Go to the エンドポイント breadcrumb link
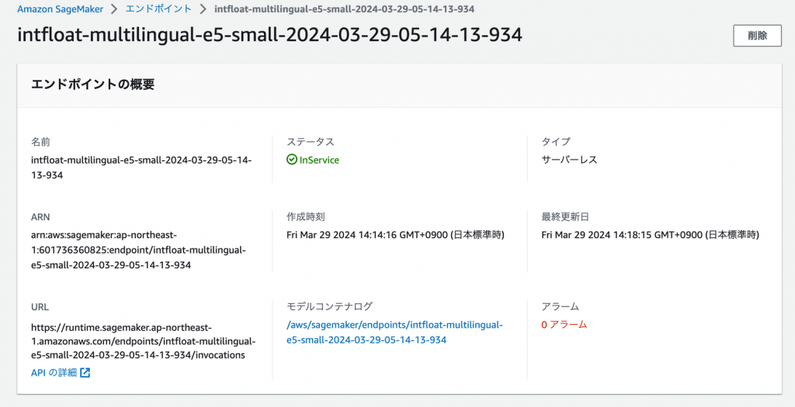The height and width of the screenshot is (407, 795). (x=158, y=9)
